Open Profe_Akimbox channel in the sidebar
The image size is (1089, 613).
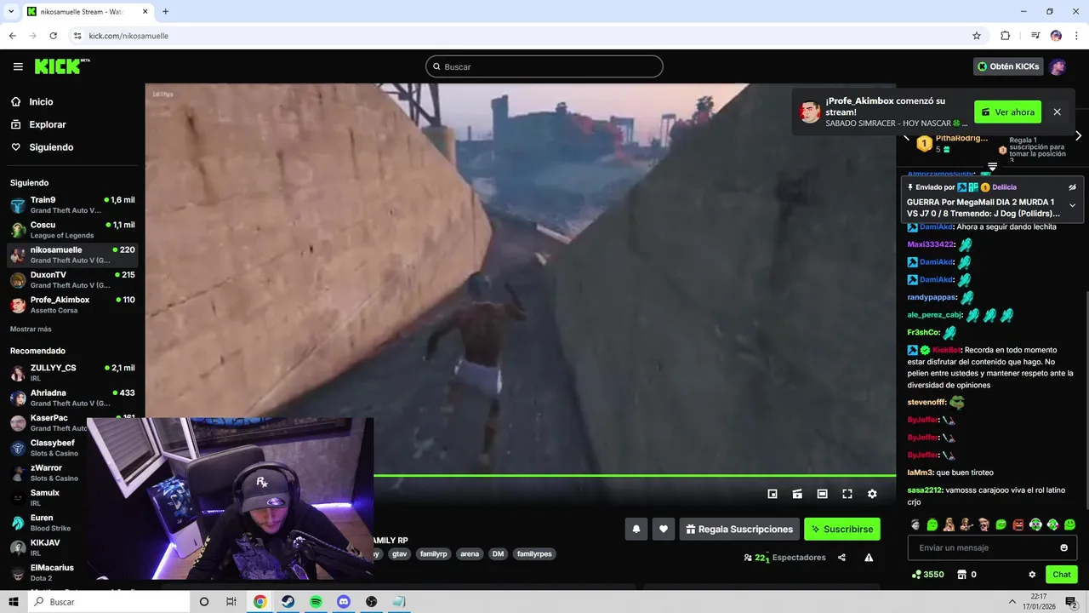72,305
